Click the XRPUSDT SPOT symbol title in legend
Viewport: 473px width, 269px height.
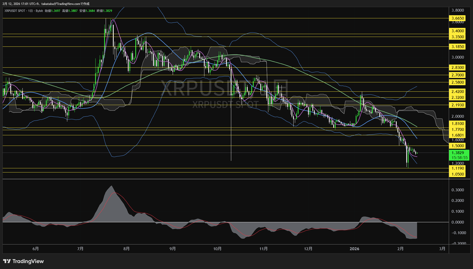pos(15,11)
